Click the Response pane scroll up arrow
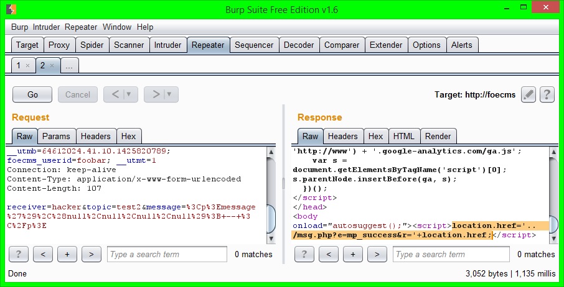Screen dimensions: 564x287 coord(553,152)
